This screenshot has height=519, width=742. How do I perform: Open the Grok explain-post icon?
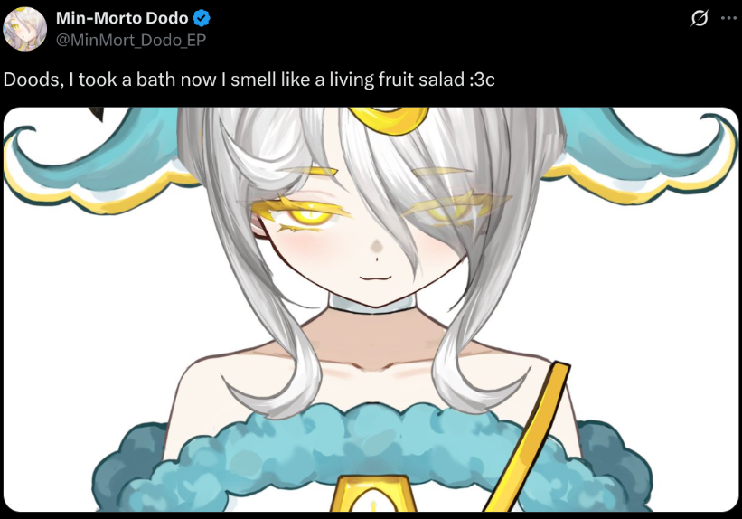pyautogui.click(x=699, y=18)
